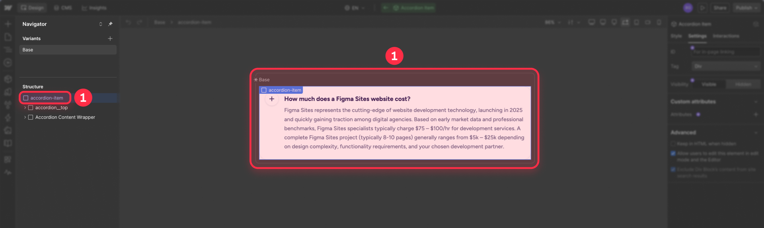This screenshot has width=764, height=228.
Task: Select the tablet breakpoint icon
Action: click(637, 22)
